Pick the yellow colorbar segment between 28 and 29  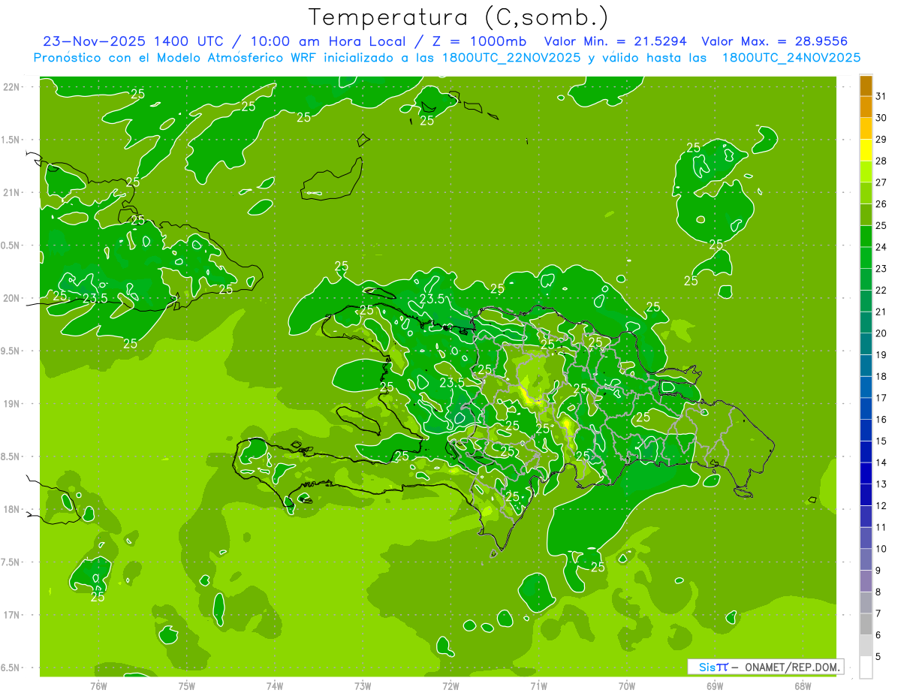point(866,150)
